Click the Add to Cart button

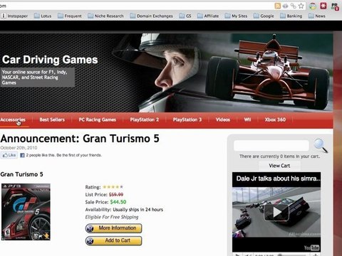[x=113, y=240]
